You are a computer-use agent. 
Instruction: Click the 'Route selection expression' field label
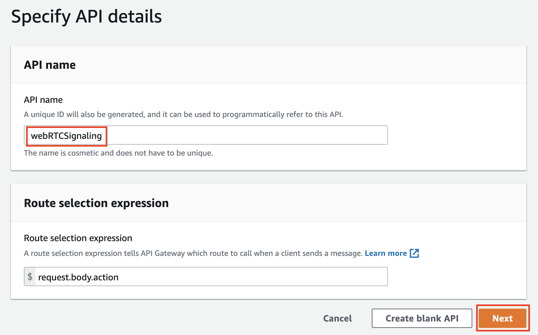[x=78, y=238]
